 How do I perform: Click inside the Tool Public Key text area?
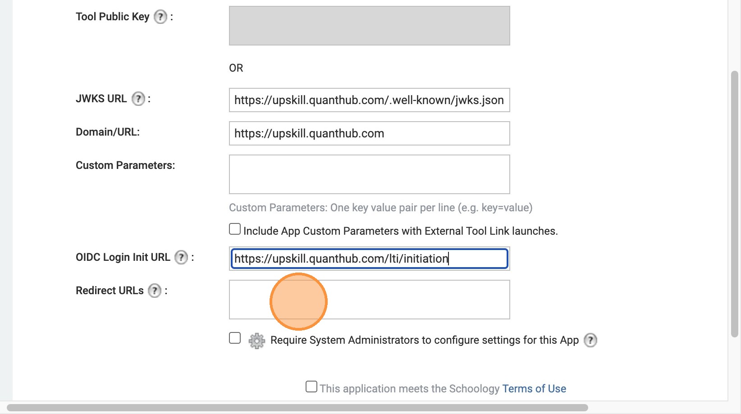pyautogui.click(x=369, y=26)
